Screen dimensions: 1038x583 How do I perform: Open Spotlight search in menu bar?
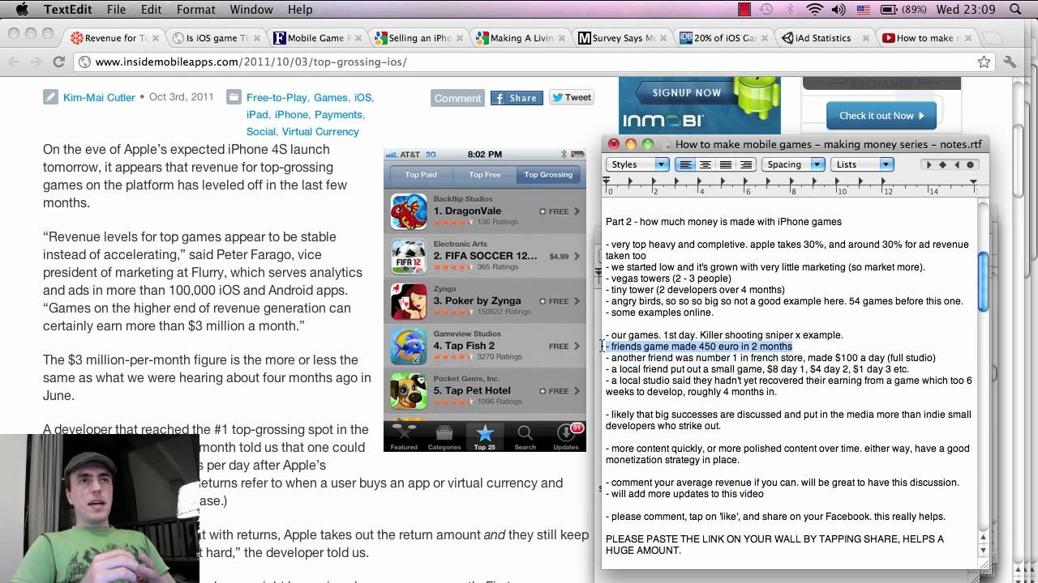pyautogui.click(x=1015, y=10)
